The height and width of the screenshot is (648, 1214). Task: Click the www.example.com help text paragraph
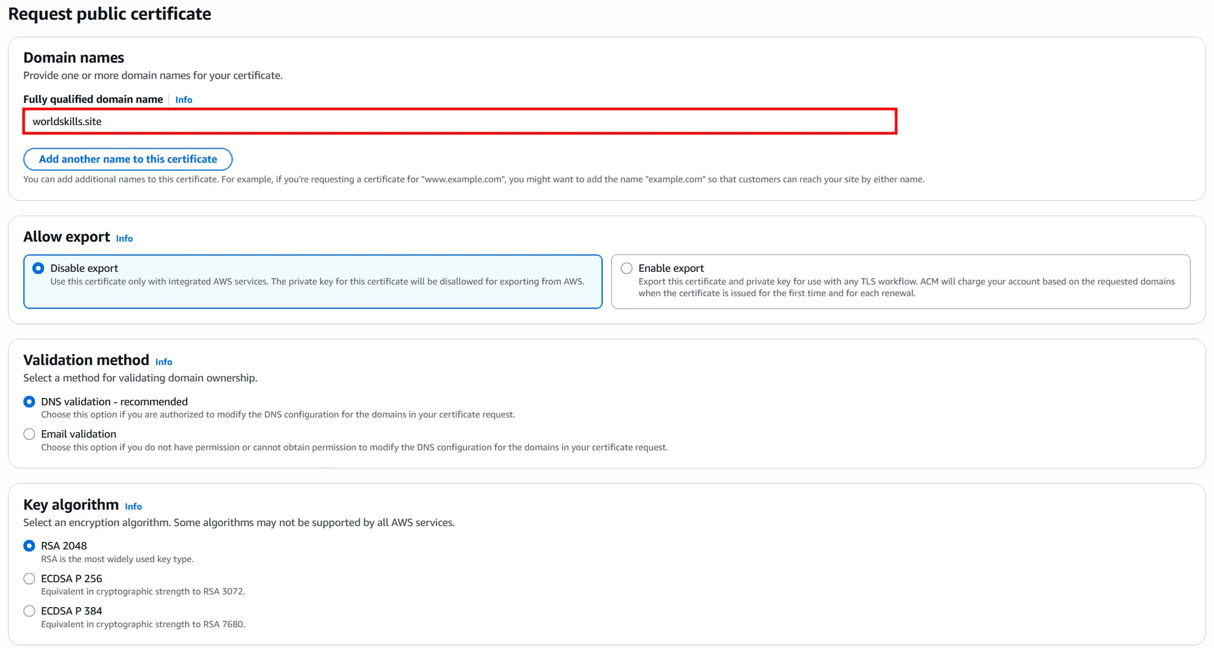coord(473,179)
